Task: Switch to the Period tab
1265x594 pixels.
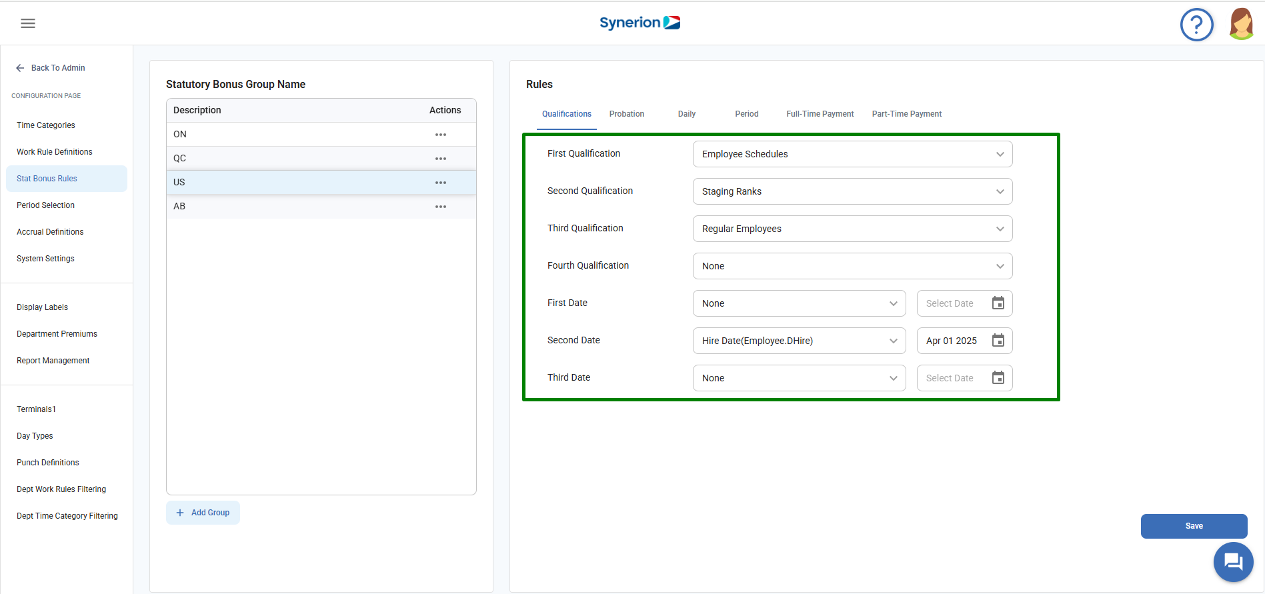Action: 747,114
